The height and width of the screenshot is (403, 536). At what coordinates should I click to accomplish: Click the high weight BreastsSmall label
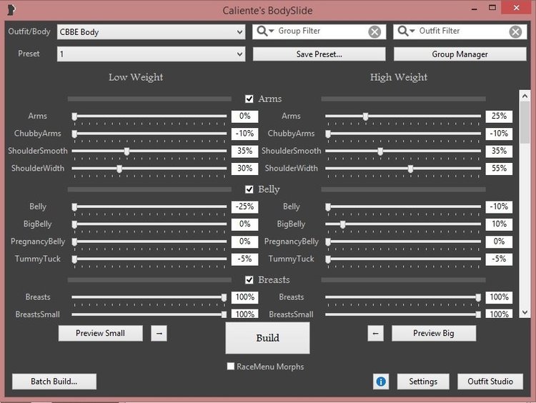coord(291,314)
